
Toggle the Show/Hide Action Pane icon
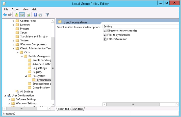point(40,15)
